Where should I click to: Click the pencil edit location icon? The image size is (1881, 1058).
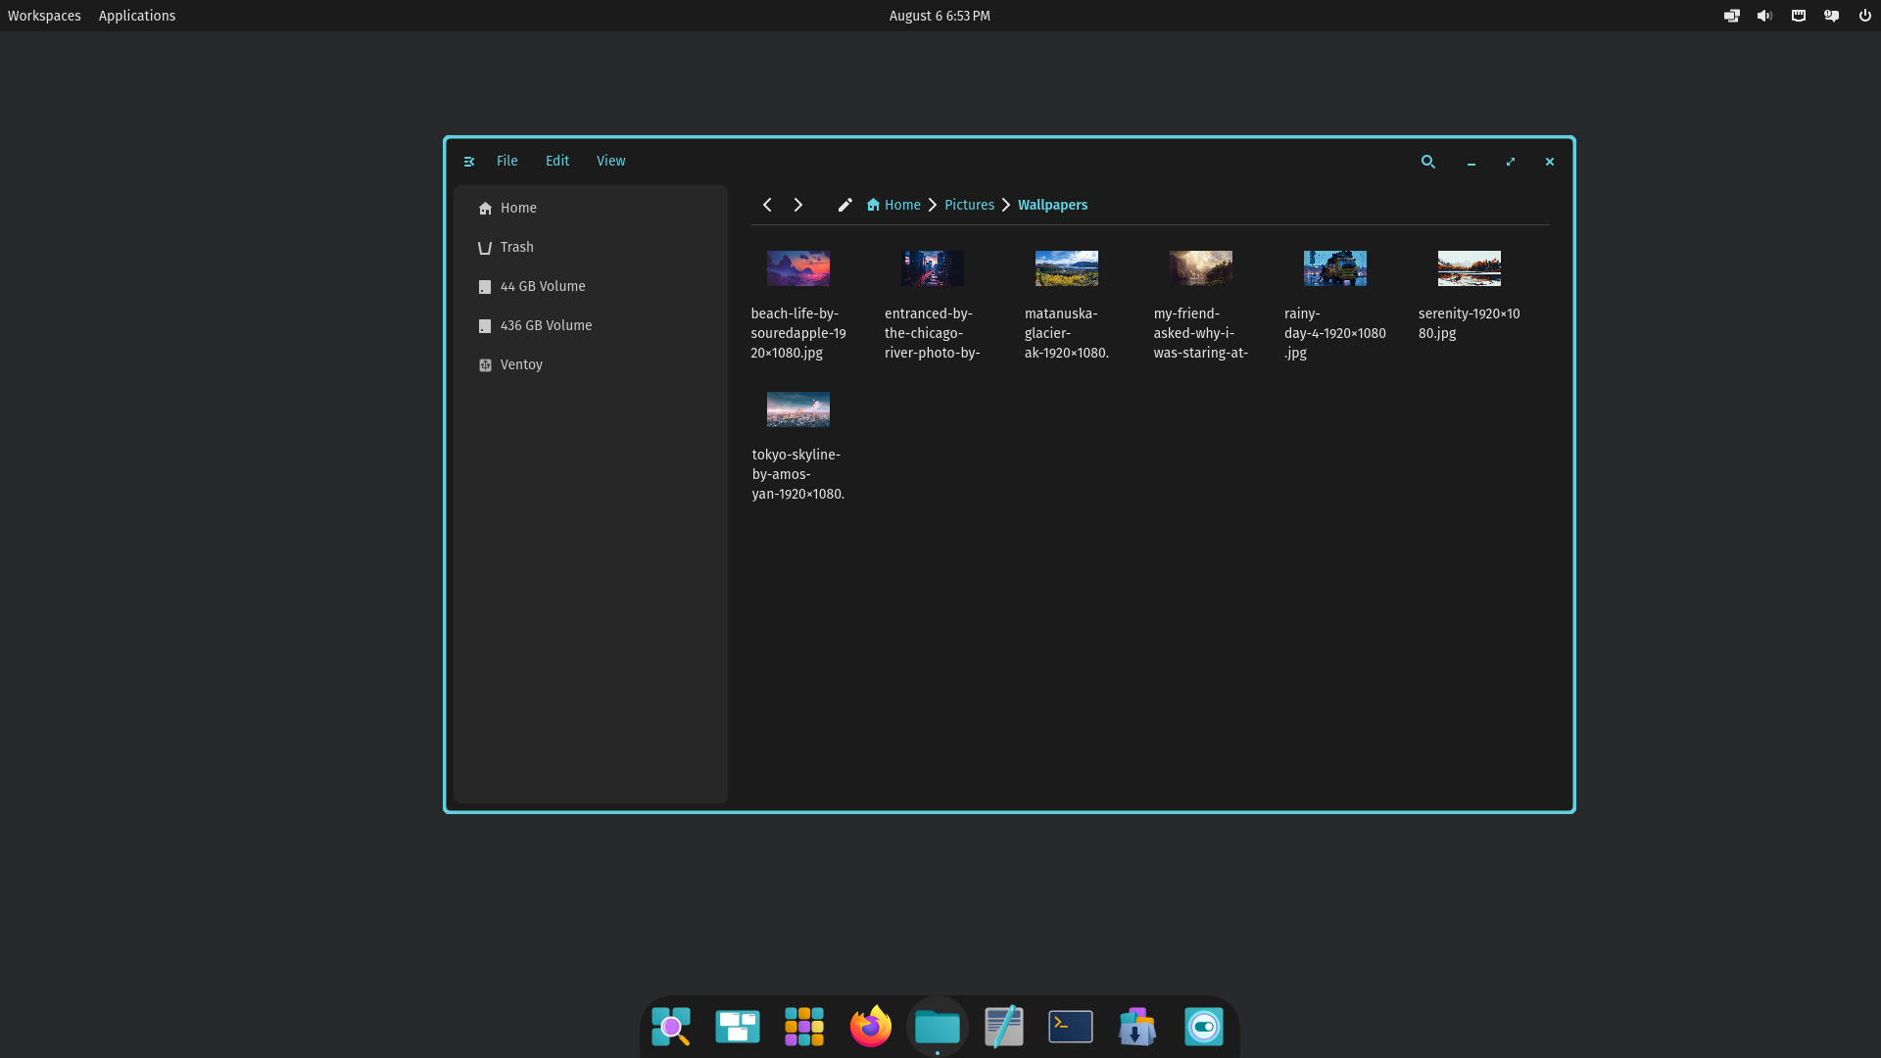point(845,205)
